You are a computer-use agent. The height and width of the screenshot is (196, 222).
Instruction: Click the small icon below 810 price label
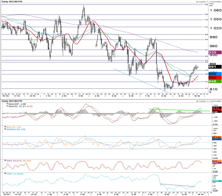coord(210,92)
